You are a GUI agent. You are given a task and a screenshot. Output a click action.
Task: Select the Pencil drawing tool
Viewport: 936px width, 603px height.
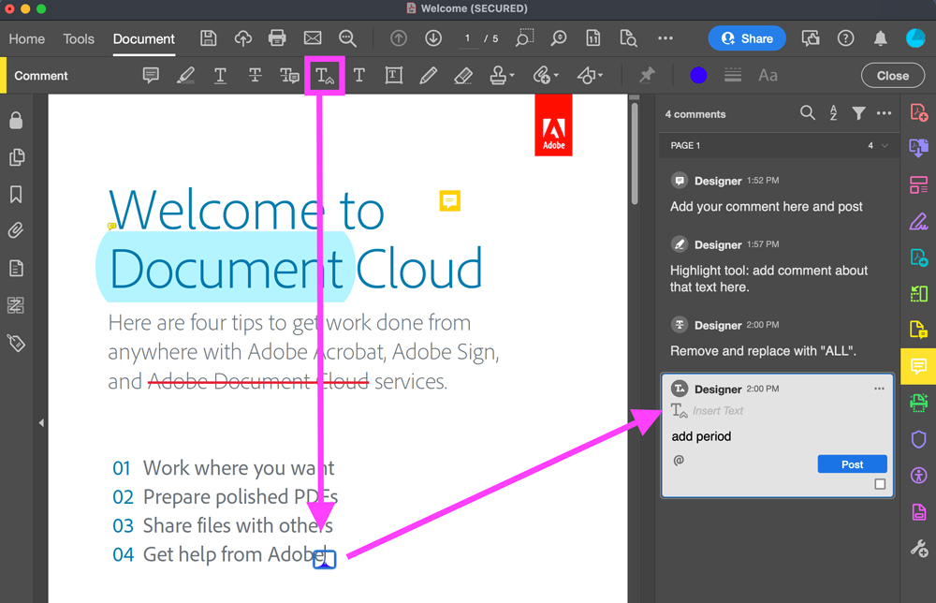pyautogui.click(x=428, y=76)
